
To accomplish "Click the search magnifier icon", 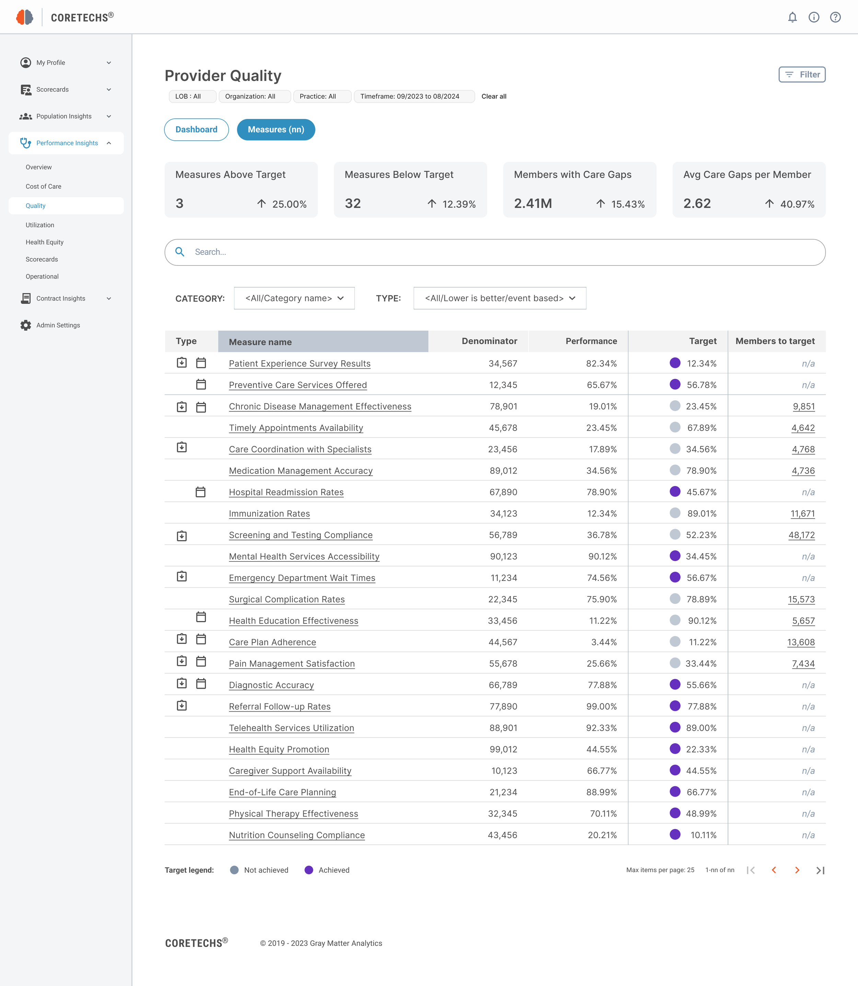I will click(180, 252).
